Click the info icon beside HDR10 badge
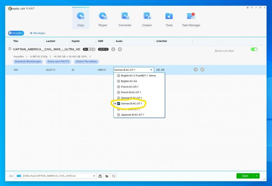 tap(113, 49)
